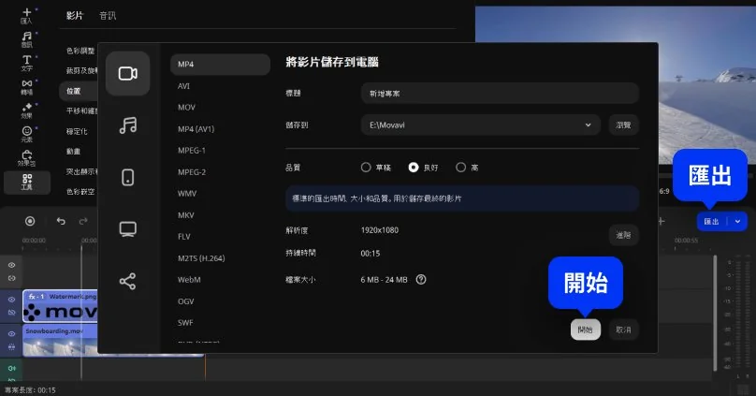Switch to the 影片 video tab

(74, 15)
